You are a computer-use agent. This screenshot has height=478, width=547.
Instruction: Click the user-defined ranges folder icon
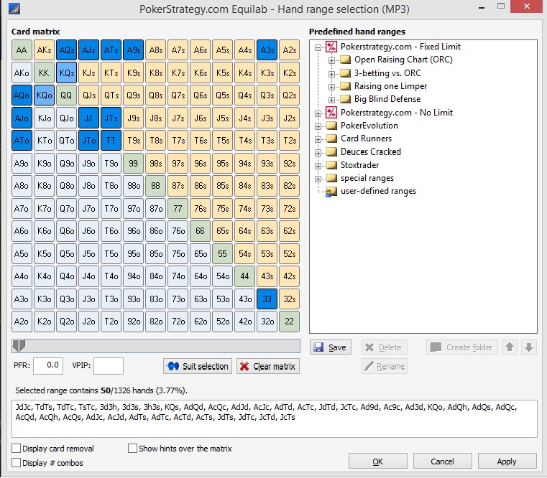pyautogui.click(x=331, y=192)
